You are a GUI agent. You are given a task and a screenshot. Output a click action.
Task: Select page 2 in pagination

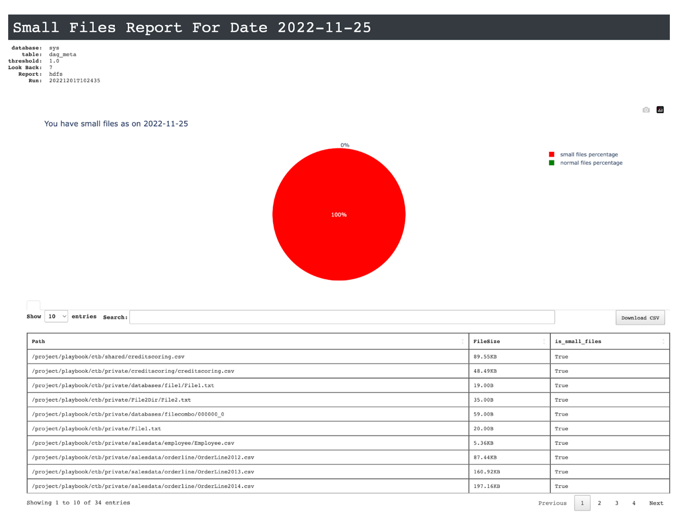(599, 503)
